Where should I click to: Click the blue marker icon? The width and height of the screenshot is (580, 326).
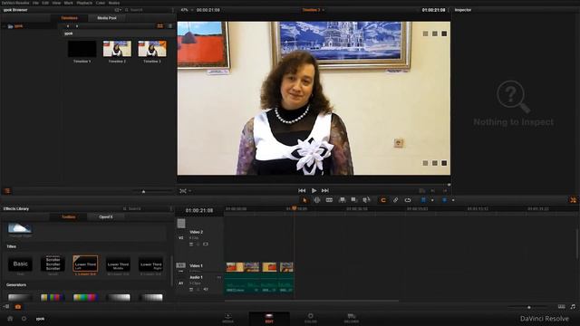click(x=444, y=200)
